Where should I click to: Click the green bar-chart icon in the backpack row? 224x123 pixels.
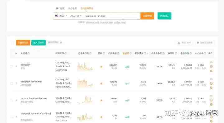[x=127, y=67]
